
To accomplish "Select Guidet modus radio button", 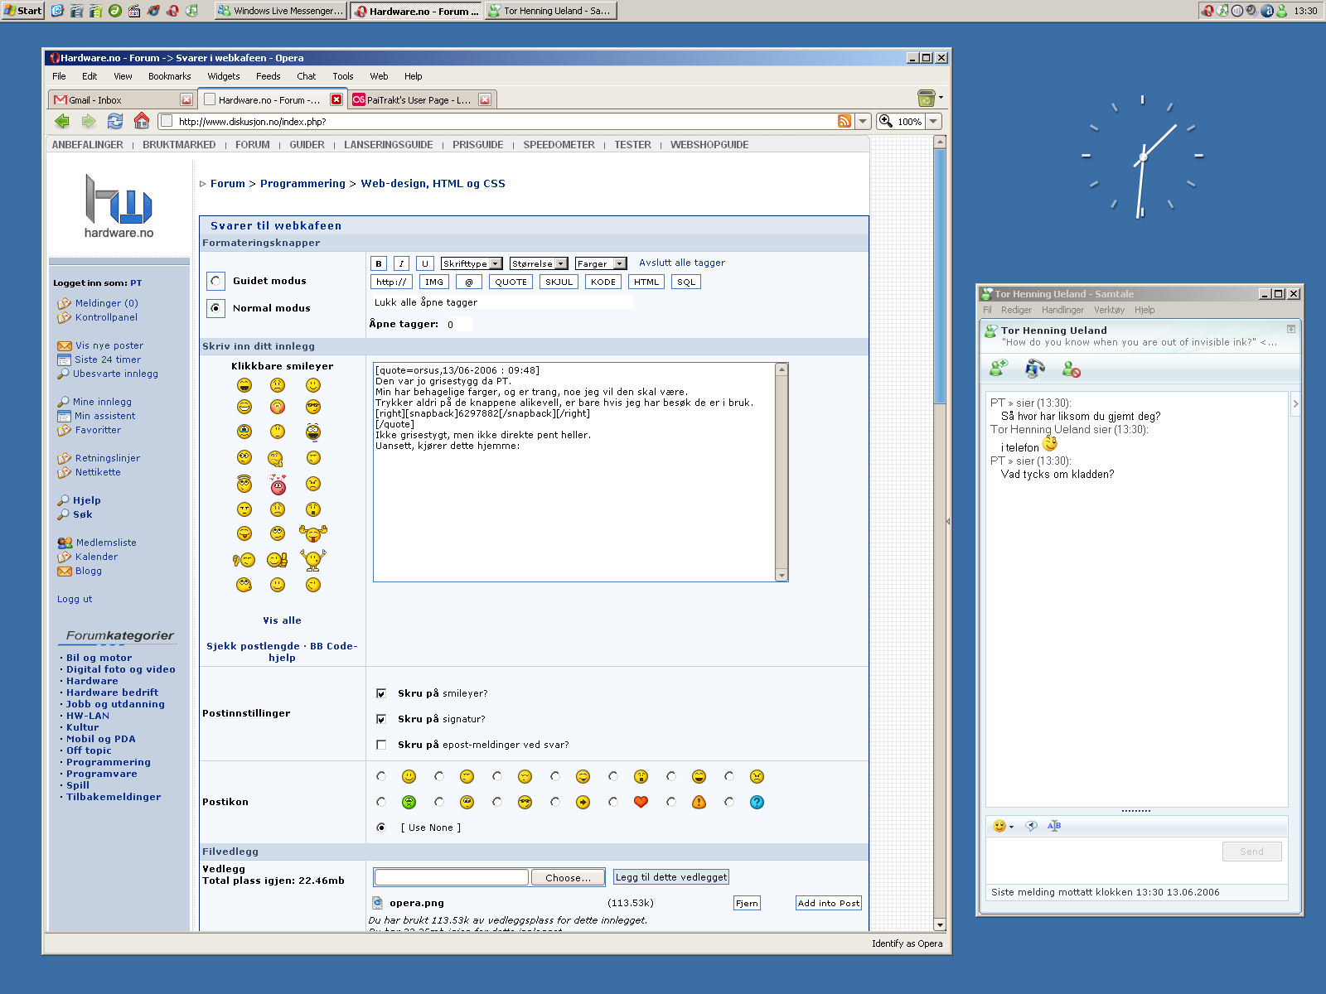I will point(215,281).
